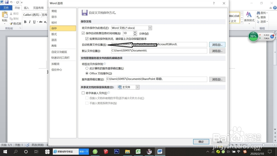This screenshot has width=277, height=156.
Task: Select 信任中心 (Trust Center) category
Action: click(x=63, y=70)
